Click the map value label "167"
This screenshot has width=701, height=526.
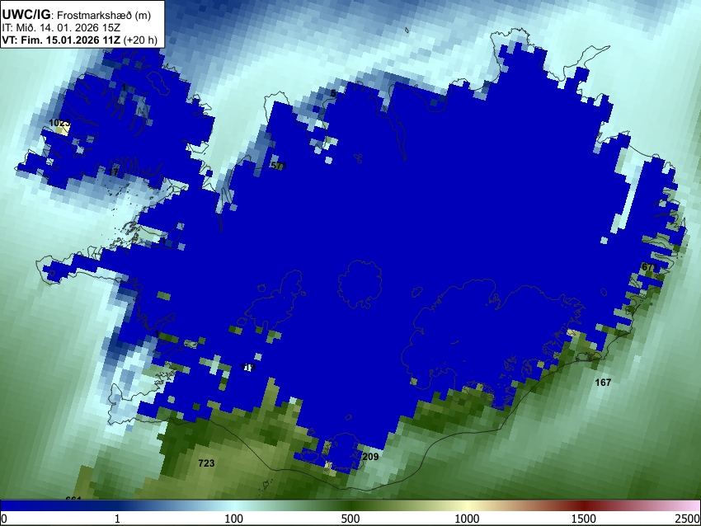tap(603, 382)
